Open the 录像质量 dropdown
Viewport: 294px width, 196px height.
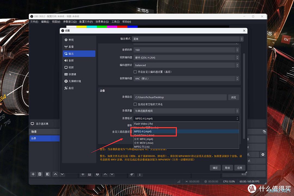click(186, 111)
